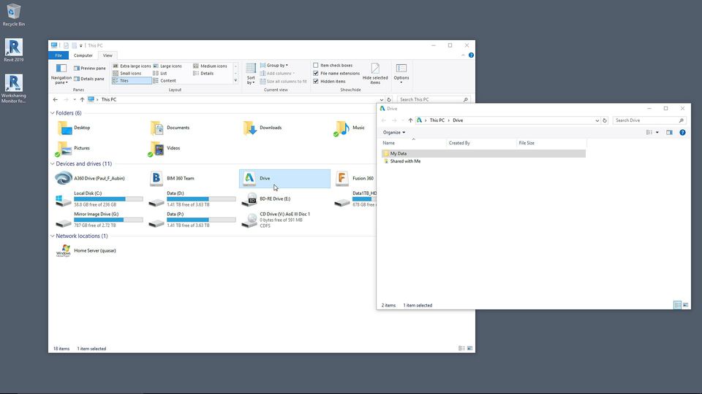Switch to details view in This PC status bar
The width and height of the screenshot is (702, 394).
(461, 349)
